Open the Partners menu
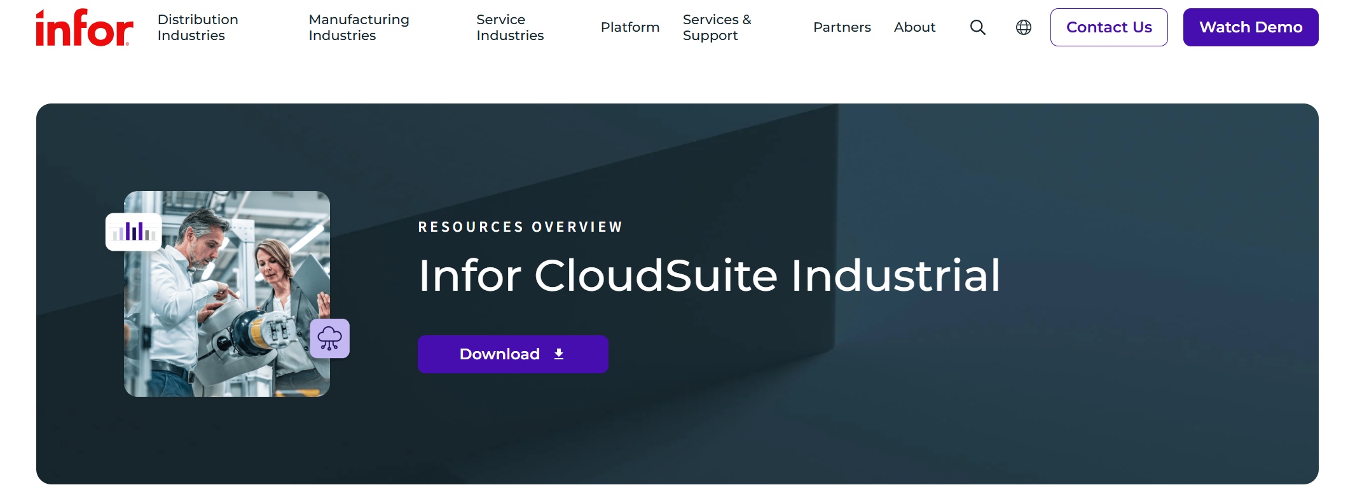1355x499 pixels. [x=842, y=27]
